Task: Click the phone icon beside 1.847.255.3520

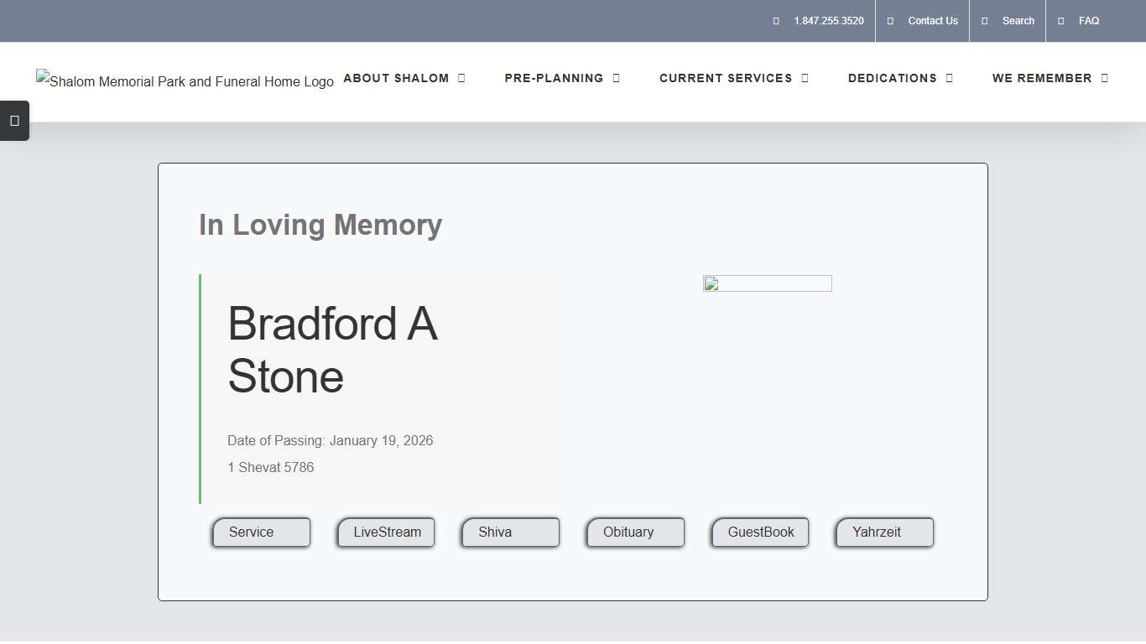Action: tap(776, 20)
